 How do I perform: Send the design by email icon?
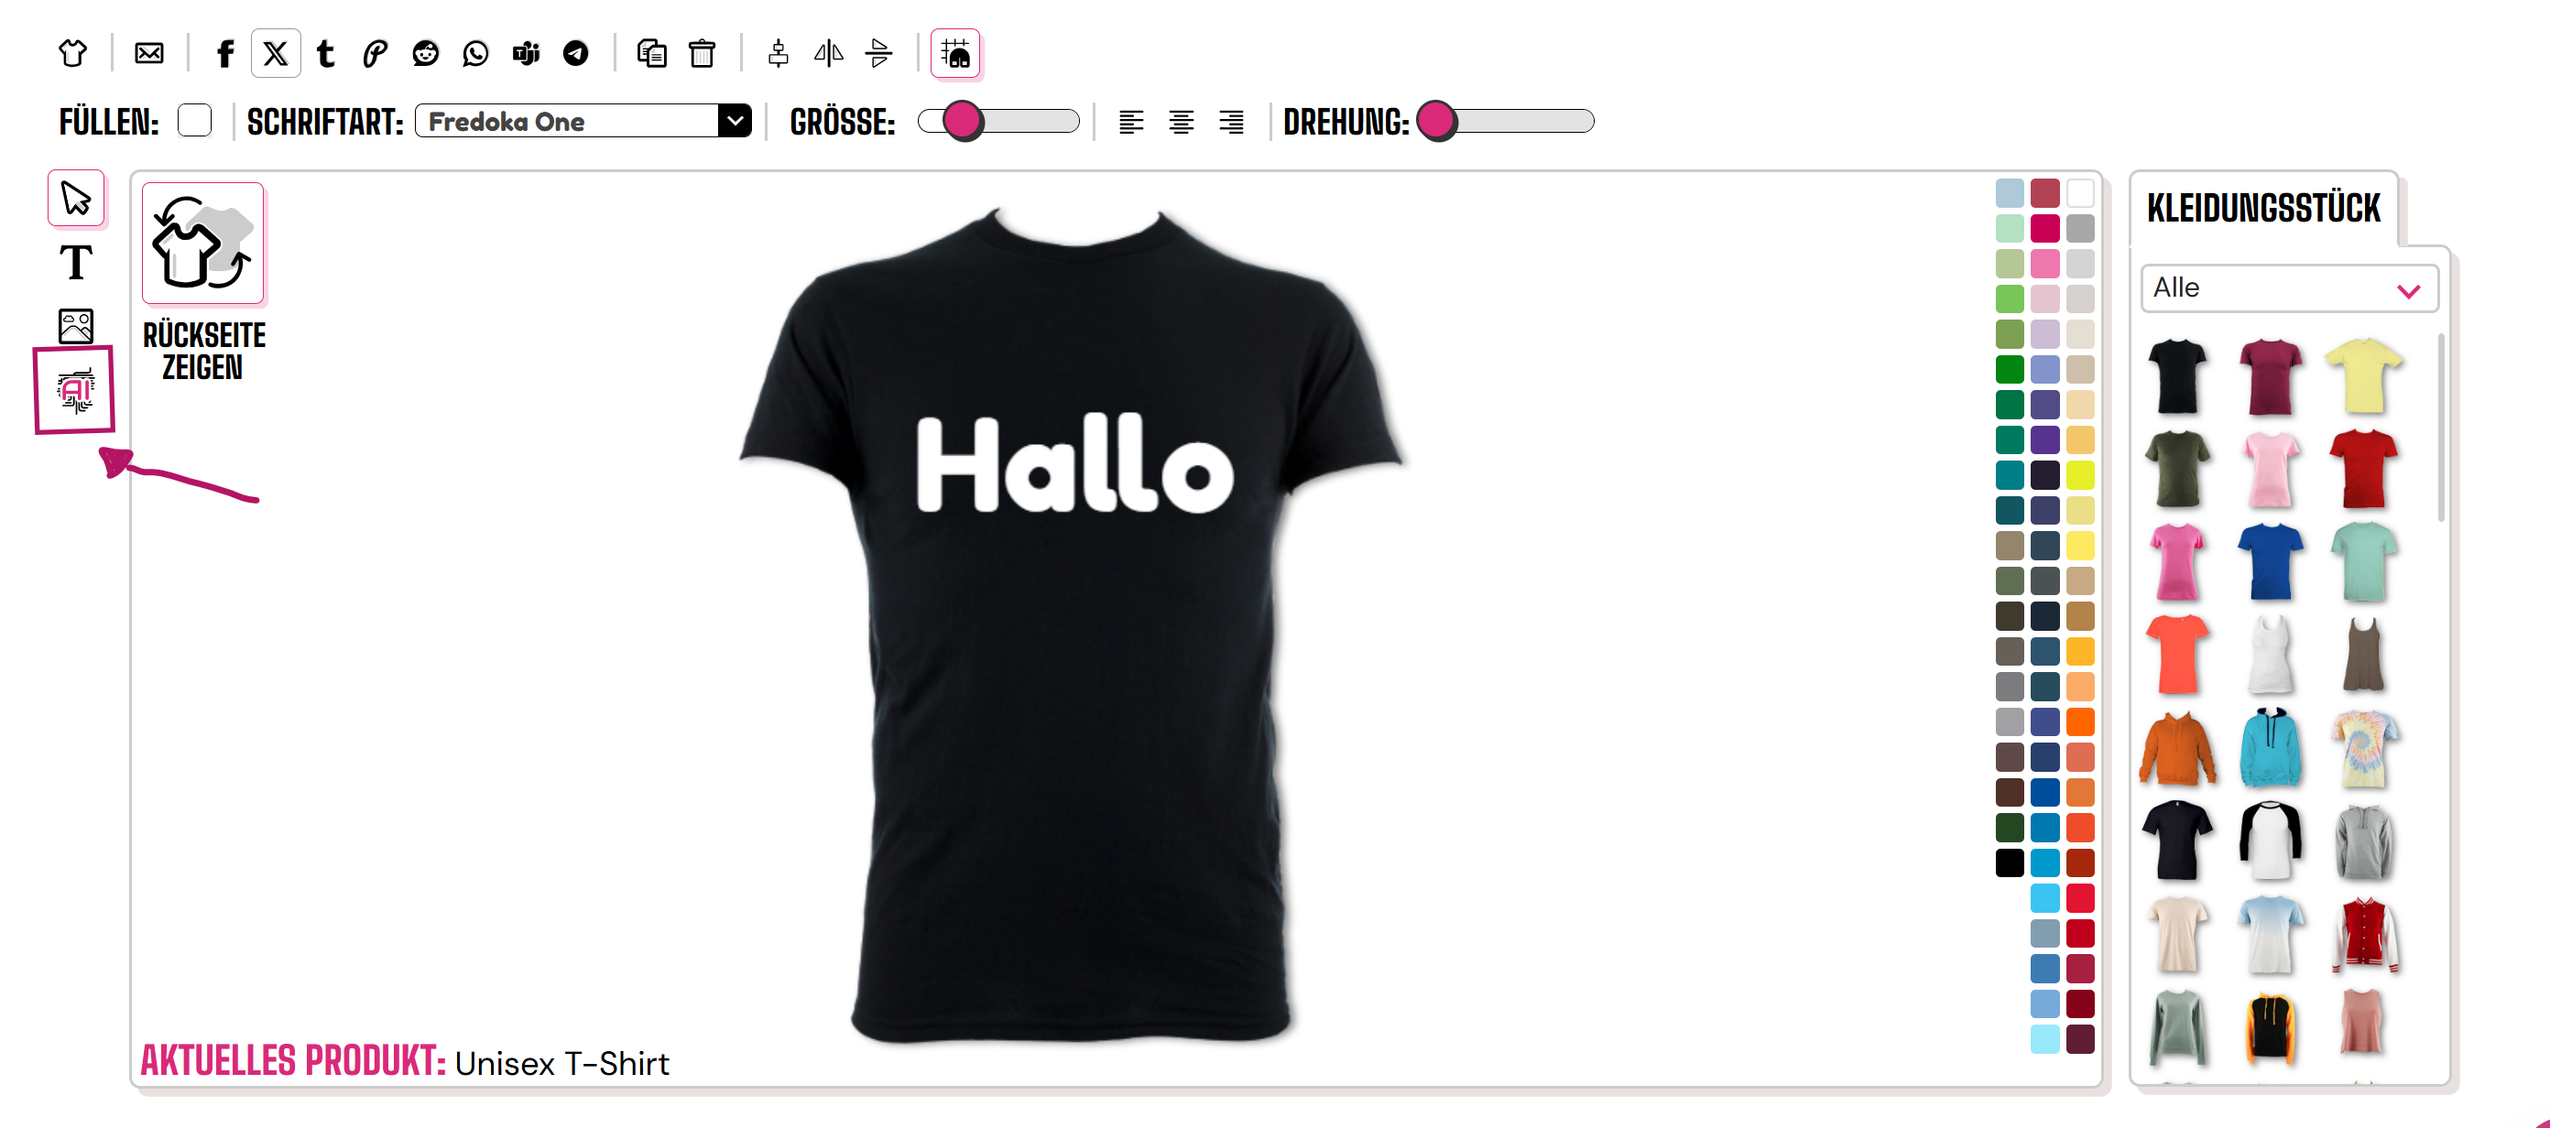click(149, 53)
